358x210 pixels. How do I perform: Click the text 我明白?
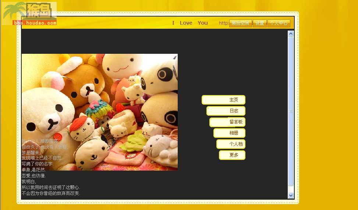point(29,182)
